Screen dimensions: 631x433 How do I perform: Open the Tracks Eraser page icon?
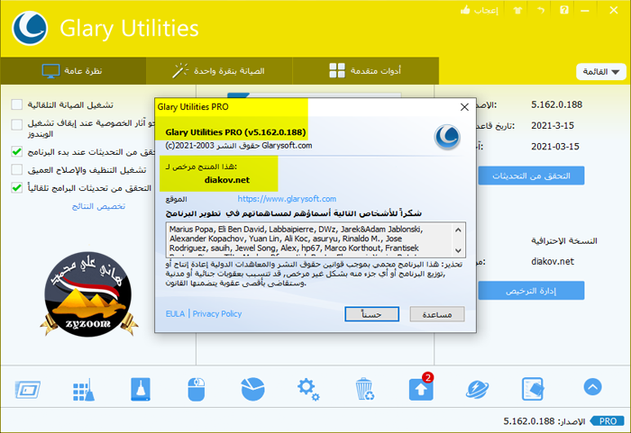533,389
